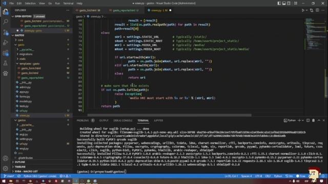Click the editor horizontal scrollbar

pyautogui.click(x=170, y=115)
